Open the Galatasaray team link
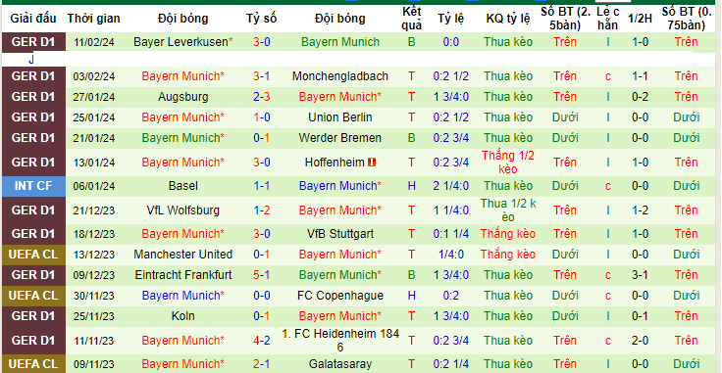This screenshot has height=373, width=722. (340, 365)
